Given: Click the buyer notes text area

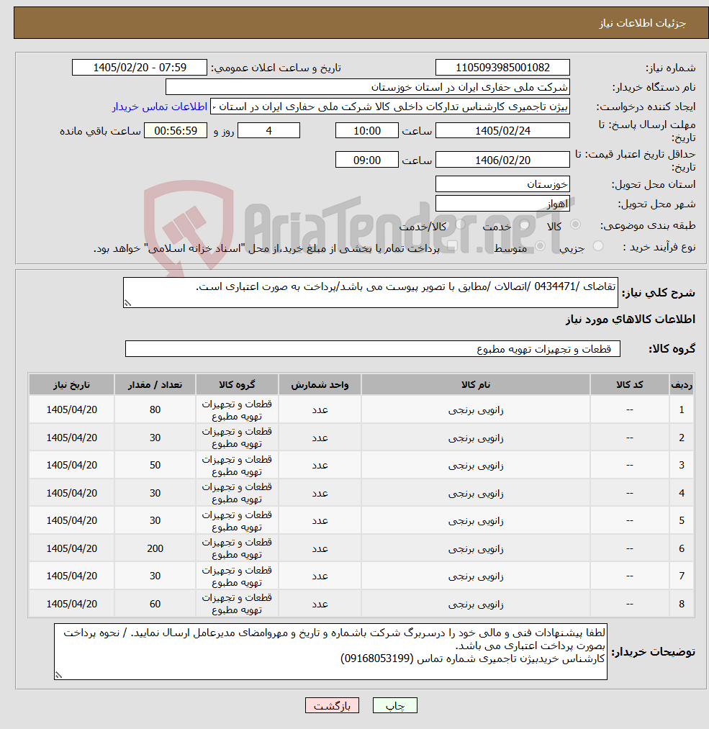Looking at the screenshot, I should coord(330,652).
